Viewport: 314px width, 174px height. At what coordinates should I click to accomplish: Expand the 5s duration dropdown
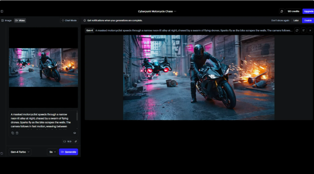52,152
